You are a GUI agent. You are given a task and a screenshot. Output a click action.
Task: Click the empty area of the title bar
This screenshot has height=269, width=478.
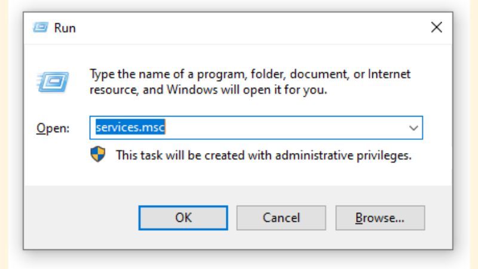pyautogui.click(x=239, y=27)
